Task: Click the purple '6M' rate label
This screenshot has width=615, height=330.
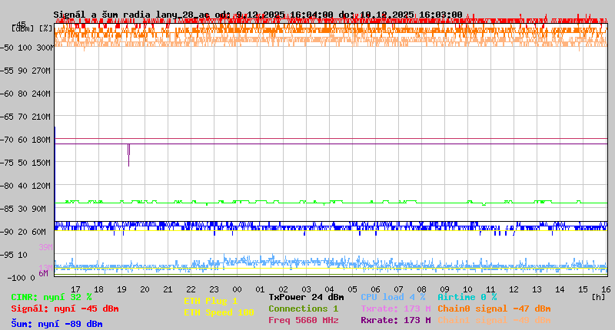Action: pyautogui.click(x=43, y=273)
